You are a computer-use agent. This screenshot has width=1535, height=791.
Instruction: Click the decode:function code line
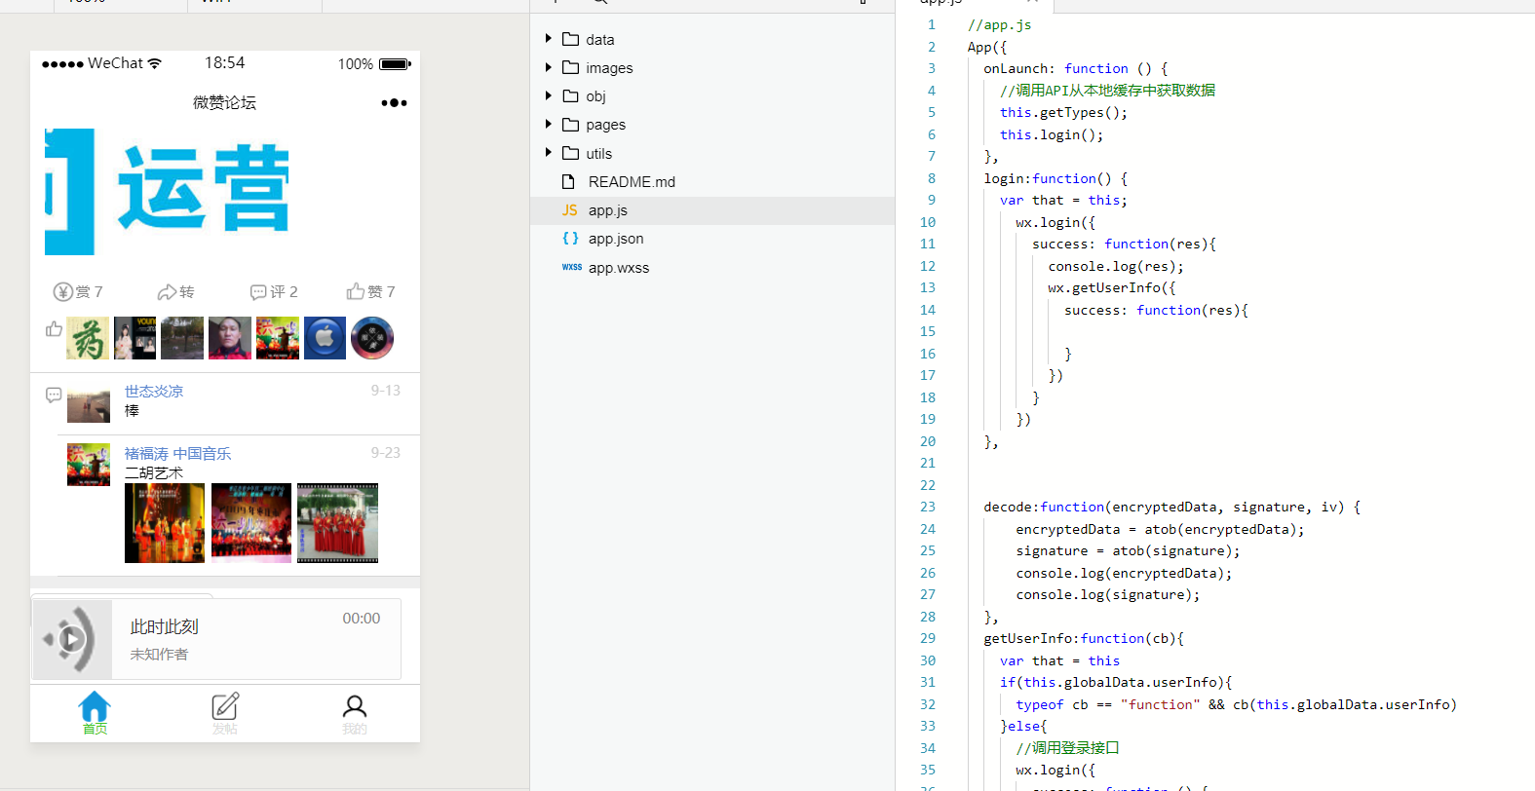1172,507
